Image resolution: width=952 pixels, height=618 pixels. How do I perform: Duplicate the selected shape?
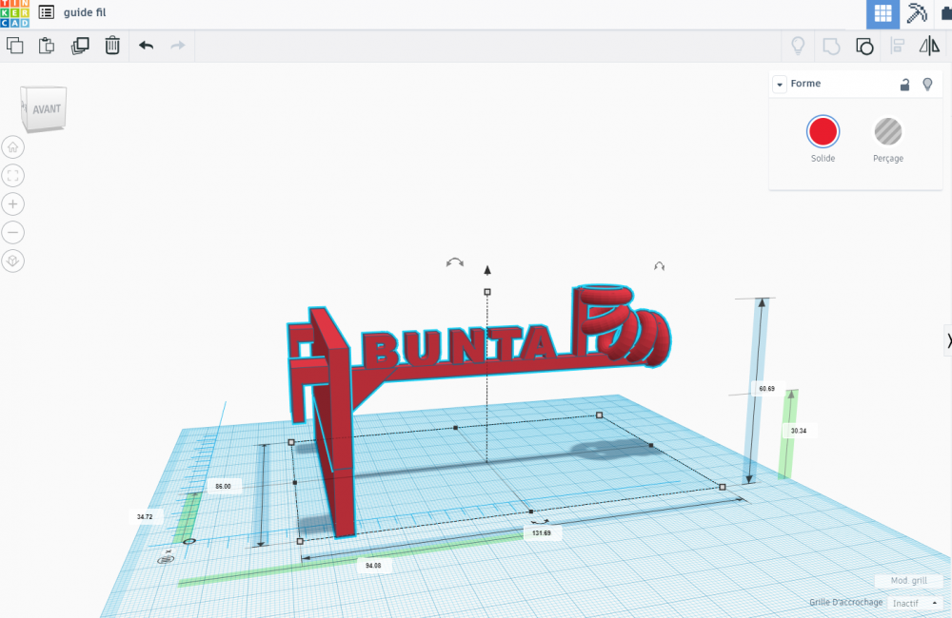pos(80,46)
